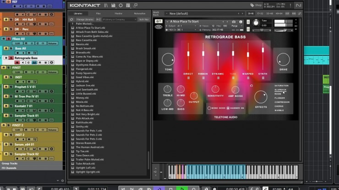Mute the Retrograde Bass track

[6, 58]
